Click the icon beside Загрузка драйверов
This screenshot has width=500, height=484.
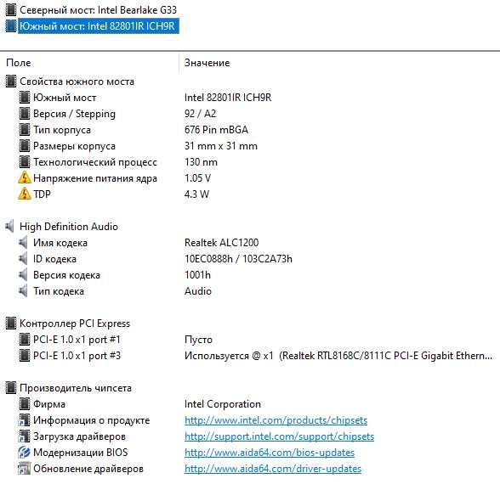(24, 436)
